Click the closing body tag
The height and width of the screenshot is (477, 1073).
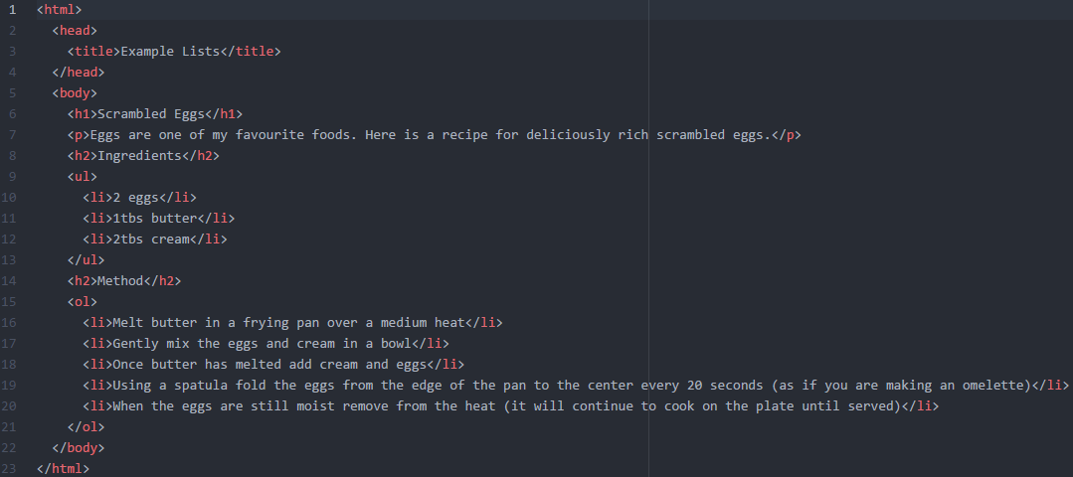pos(79,447)
